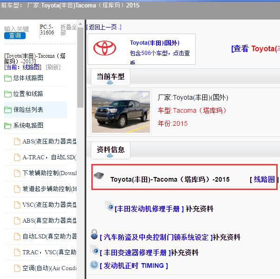Screen dimensions: 280x279
Task: Open the 总体线路图 folder icon
Action: click(x=7, y=78)
